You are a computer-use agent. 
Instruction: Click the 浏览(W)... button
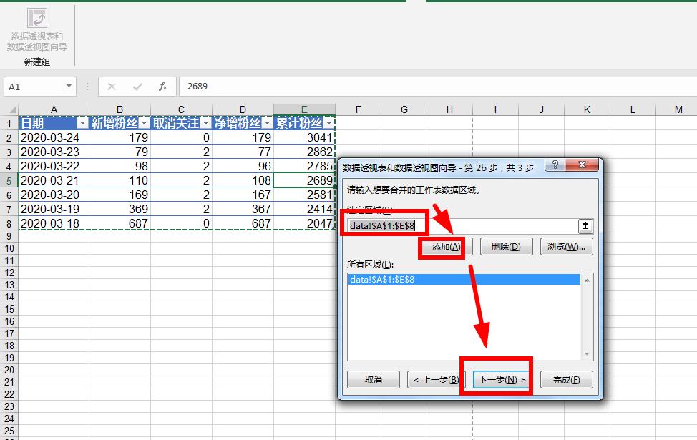pyautogui.click(x=566, y=247)
